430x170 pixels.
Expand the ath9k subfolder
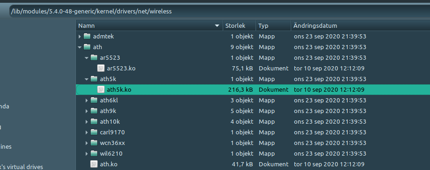[x=87, y=111]
